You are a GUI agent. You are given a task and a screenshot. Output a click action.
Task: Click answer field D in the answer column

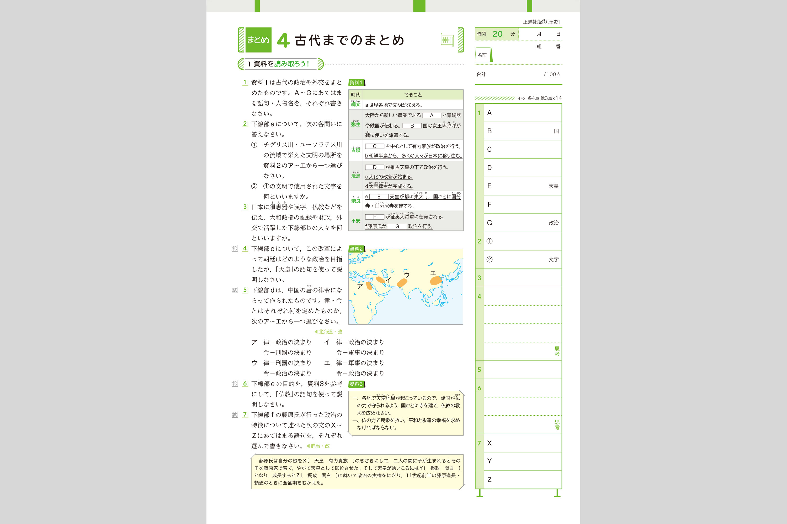click(x=523, y=168)
